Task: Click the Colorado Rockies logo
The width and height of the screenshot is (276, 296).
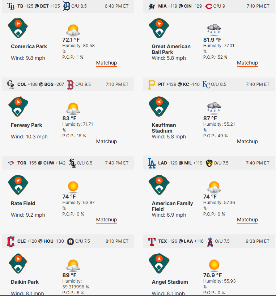Action: (11, 85)
